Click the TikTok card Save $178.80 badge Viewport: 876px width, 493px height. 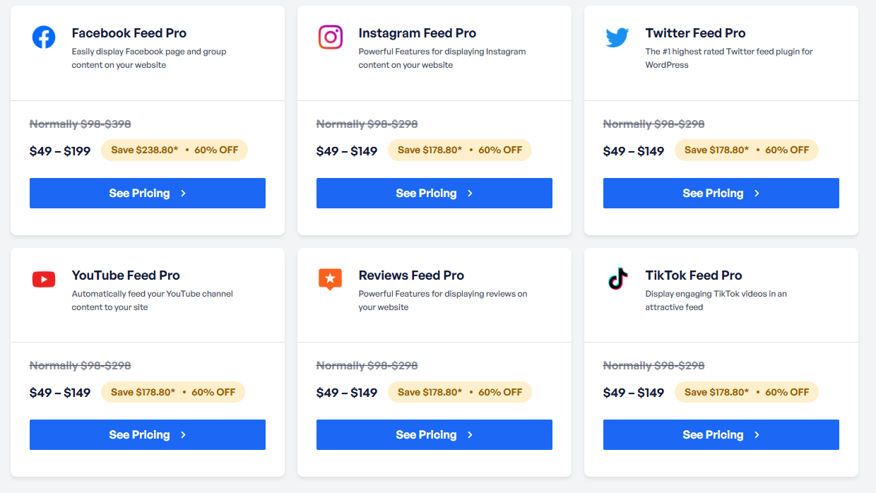pos(747,392)
